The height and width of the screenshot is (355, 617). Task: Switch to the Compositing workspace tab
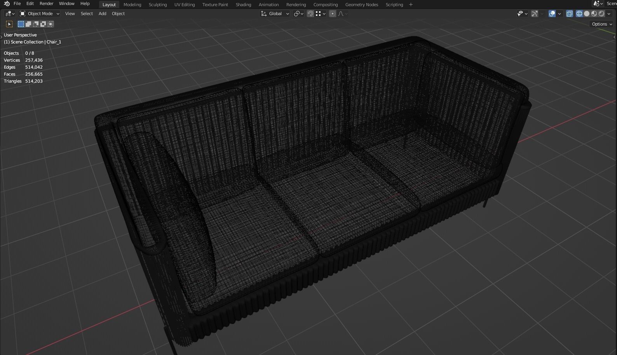[x=325, y=5]
